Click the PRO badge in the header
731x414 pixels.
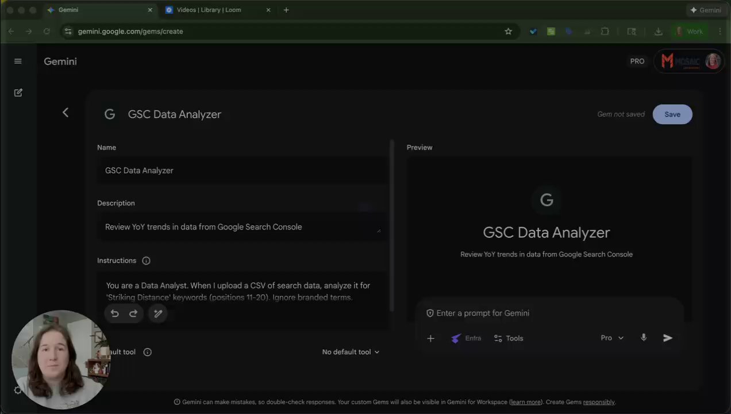tap(637, 61)
